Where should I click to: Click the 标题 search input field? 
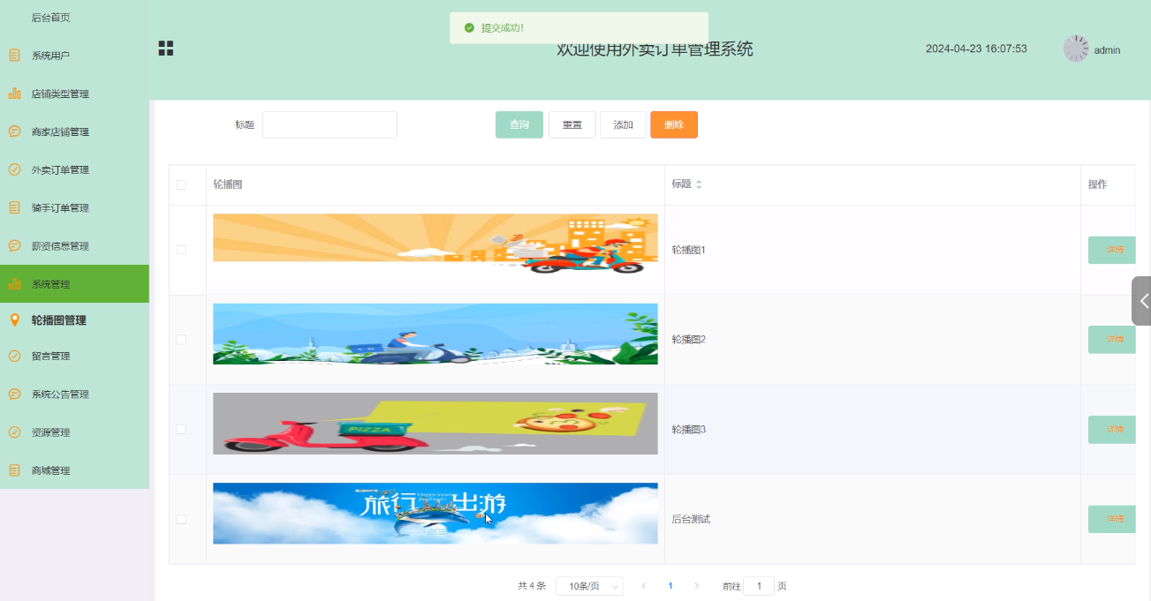(329, 124)
